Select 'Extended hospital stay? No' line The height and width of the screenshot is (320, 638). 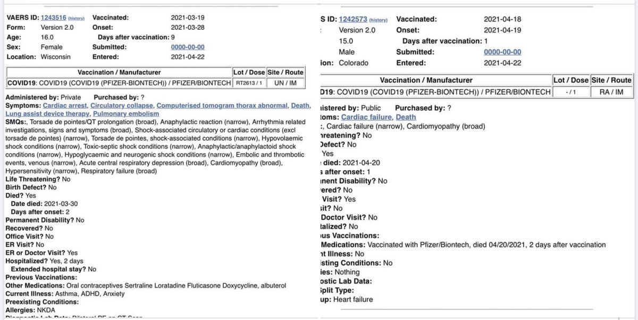pyautogui.click(x=53, y=269)
